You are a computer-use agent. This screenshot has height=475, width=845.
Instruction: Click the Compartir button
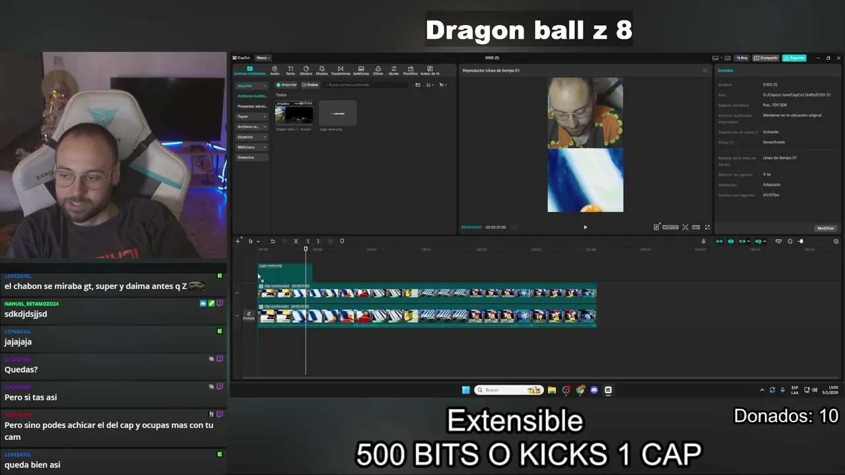coord(766,58)
